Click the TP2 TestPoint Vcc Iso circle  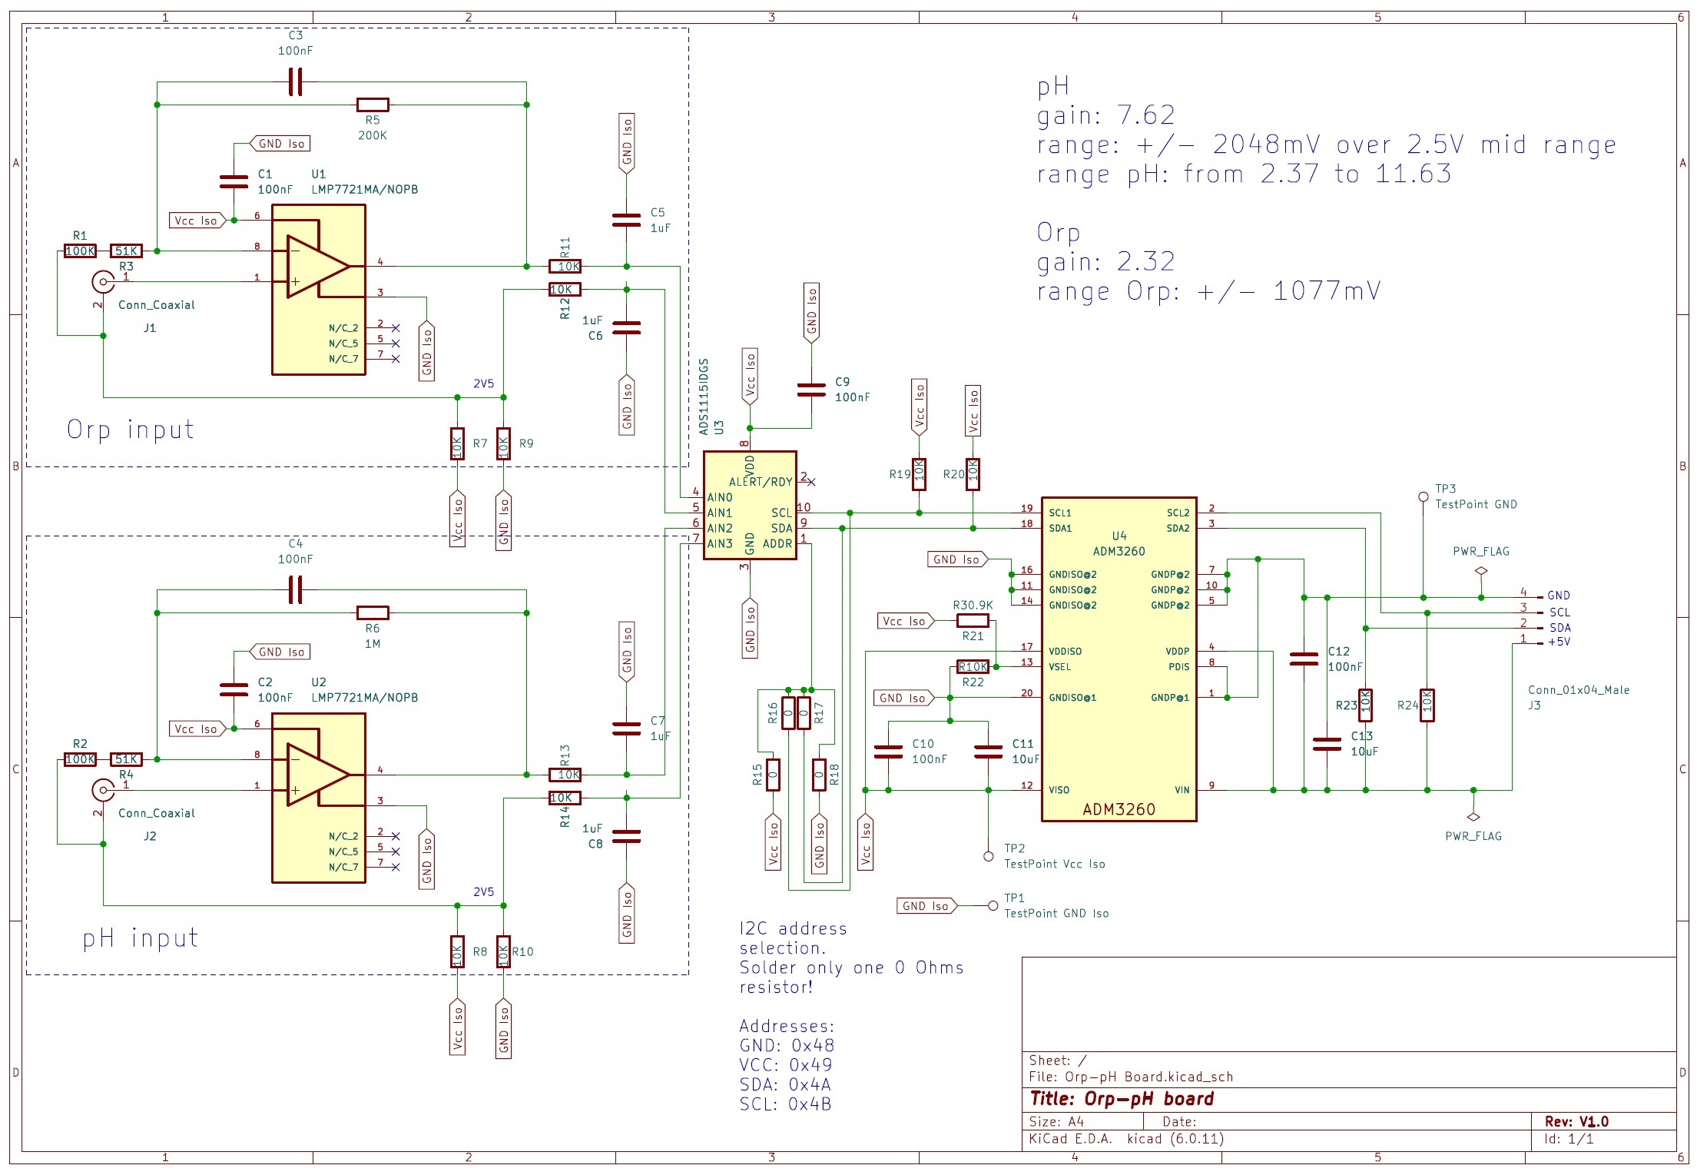(x=988, y=856)
